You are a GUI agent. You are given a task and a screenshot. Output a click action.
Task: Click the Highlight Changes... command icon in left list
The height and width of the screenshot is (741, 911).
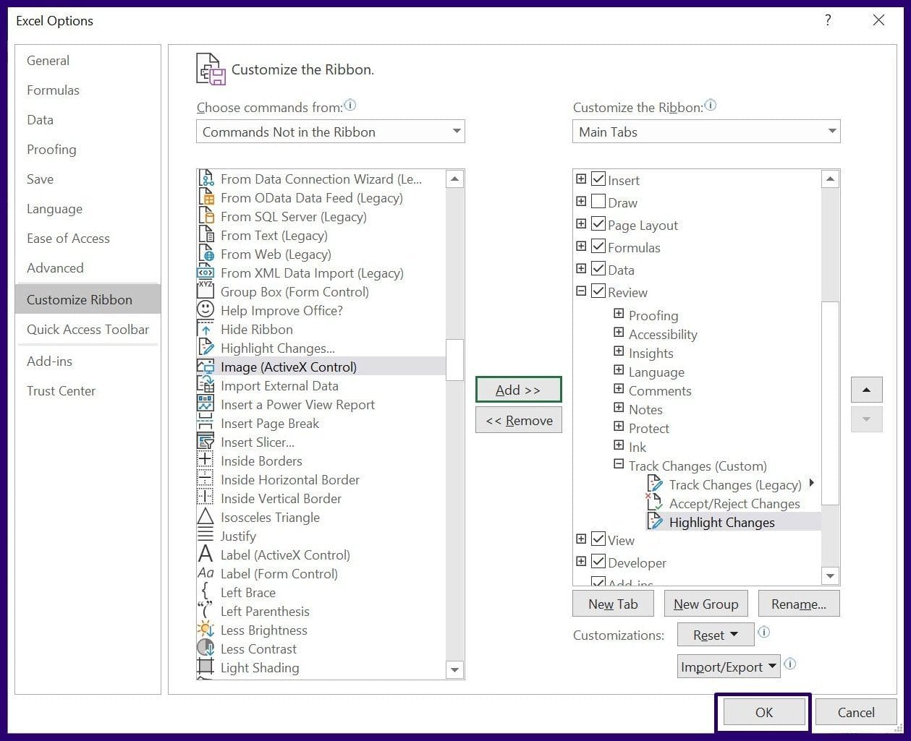click(x=205, y=348)
